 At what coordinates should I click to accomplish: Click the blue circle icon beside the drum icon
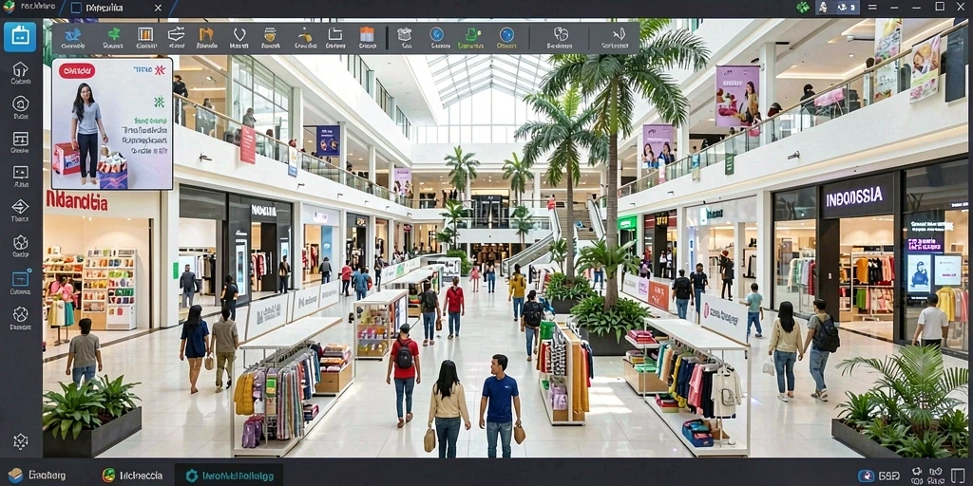(x=437, y=34)
